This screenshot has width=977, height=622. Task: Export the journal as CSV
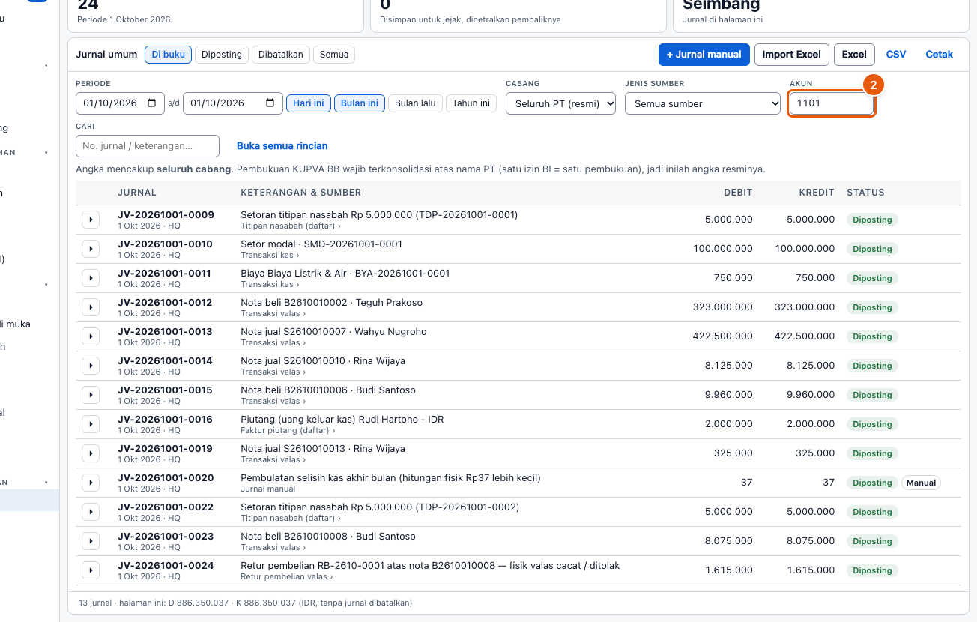pos(896,55)
